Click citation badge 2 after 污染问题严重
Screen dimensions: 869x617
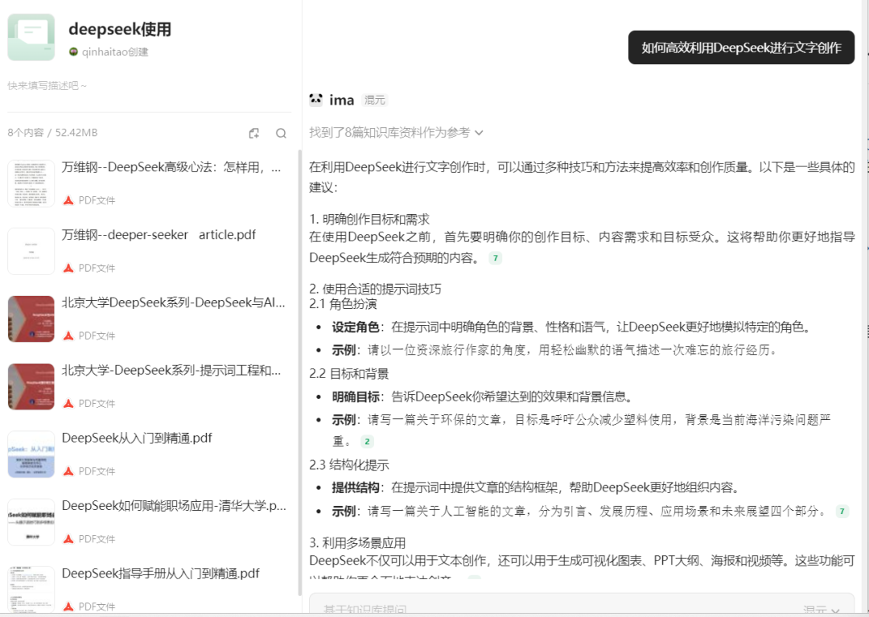[367, 442]
